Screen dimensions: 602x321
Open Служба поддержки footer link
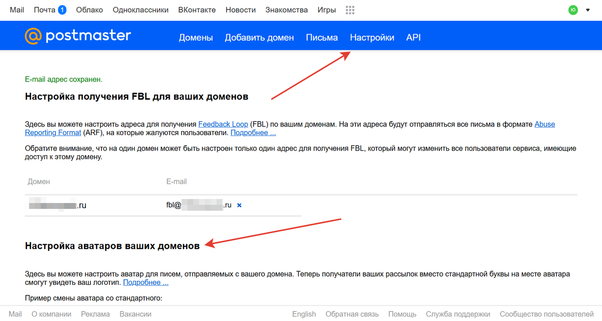[x=458, y=314]
